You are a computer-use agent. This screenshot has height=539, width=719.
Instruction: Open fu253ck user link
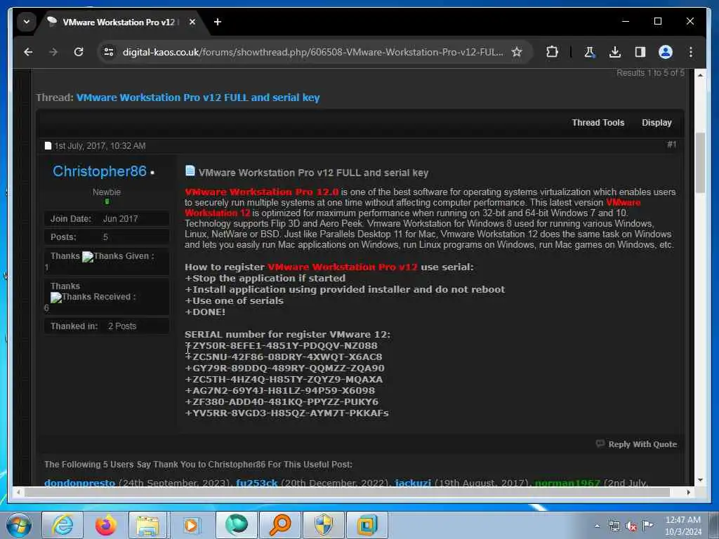pyautogui.click(x=257, y=483)
